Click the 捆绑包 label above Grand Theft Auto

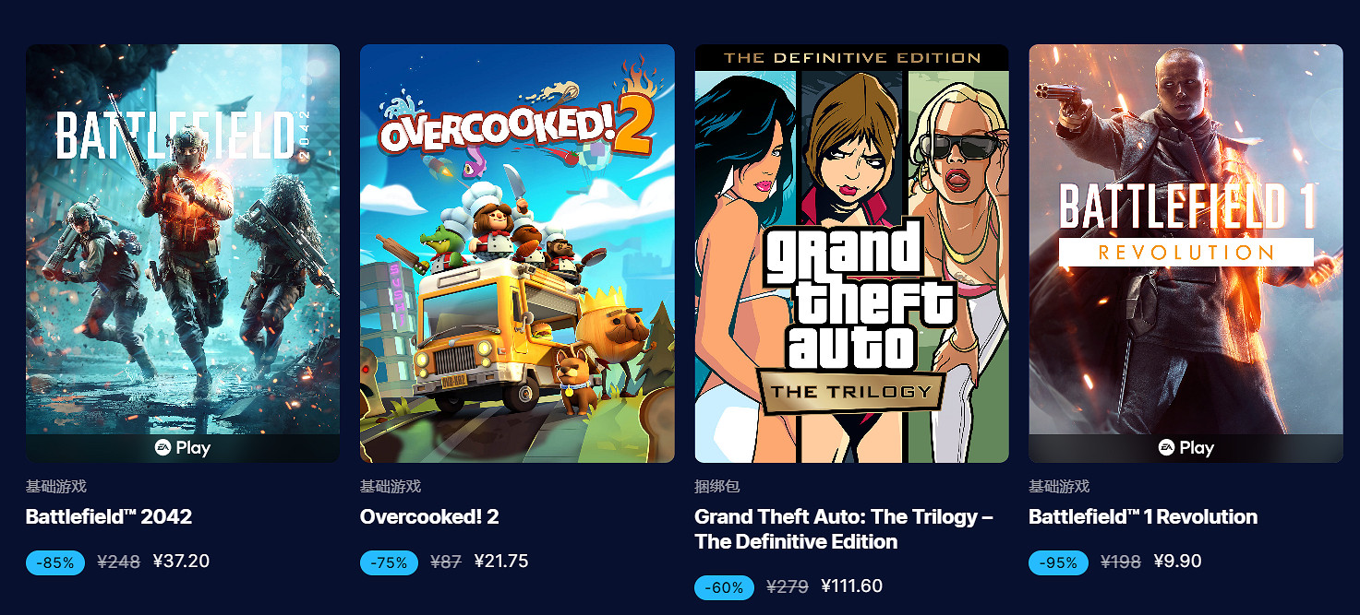point(717,487)
